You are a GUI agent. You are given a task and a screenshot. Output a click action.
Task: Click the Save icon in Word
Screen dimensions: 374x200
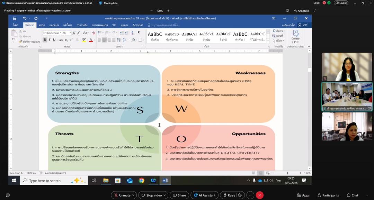pos(15,18)
